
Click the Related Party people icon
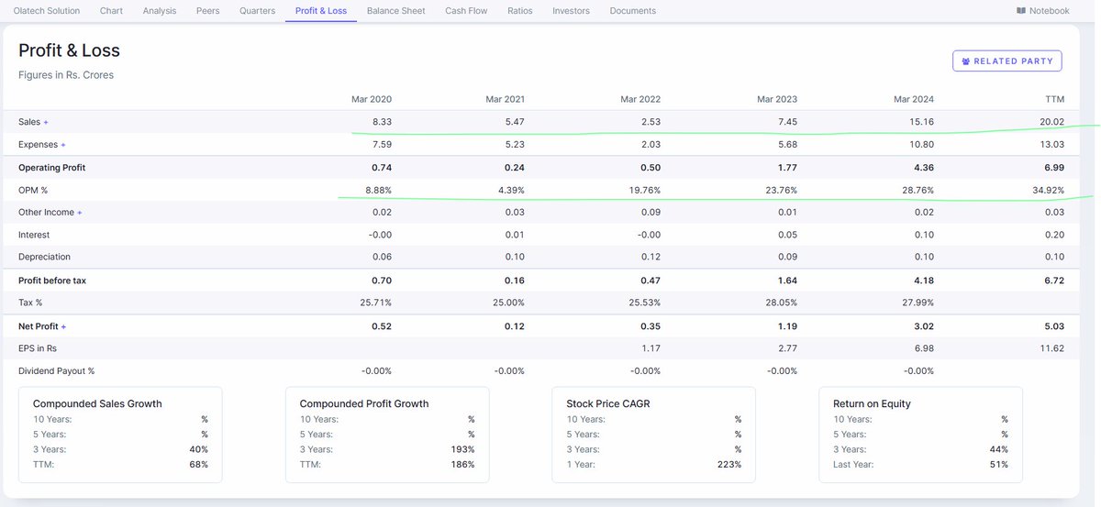pos(966,61)
